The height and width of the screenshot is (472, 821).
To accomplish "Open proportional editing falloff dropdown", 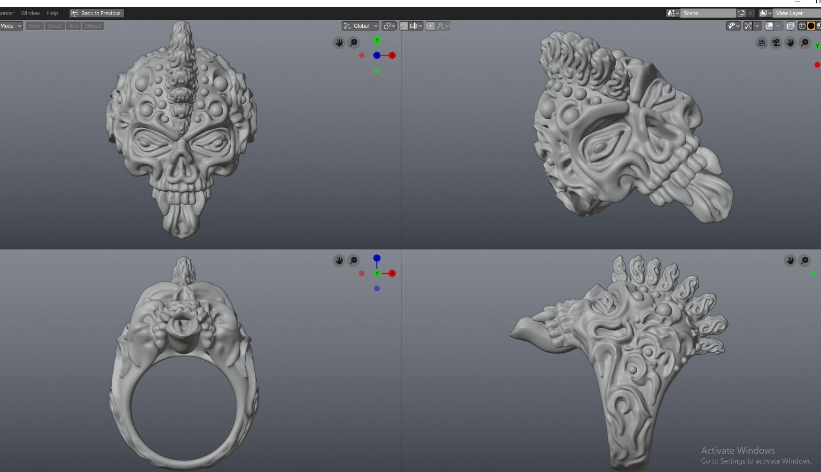I will pyautogui.click(x=443, y=26).
